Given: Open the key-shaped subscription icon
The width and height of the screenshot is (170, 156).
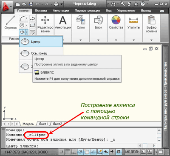Looking at the screenshot, I should (x=122, y=4).
